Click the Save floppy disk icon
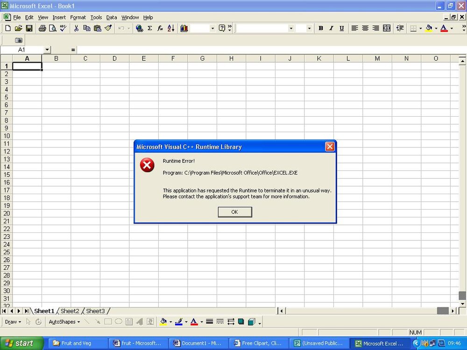 [29, 28]
